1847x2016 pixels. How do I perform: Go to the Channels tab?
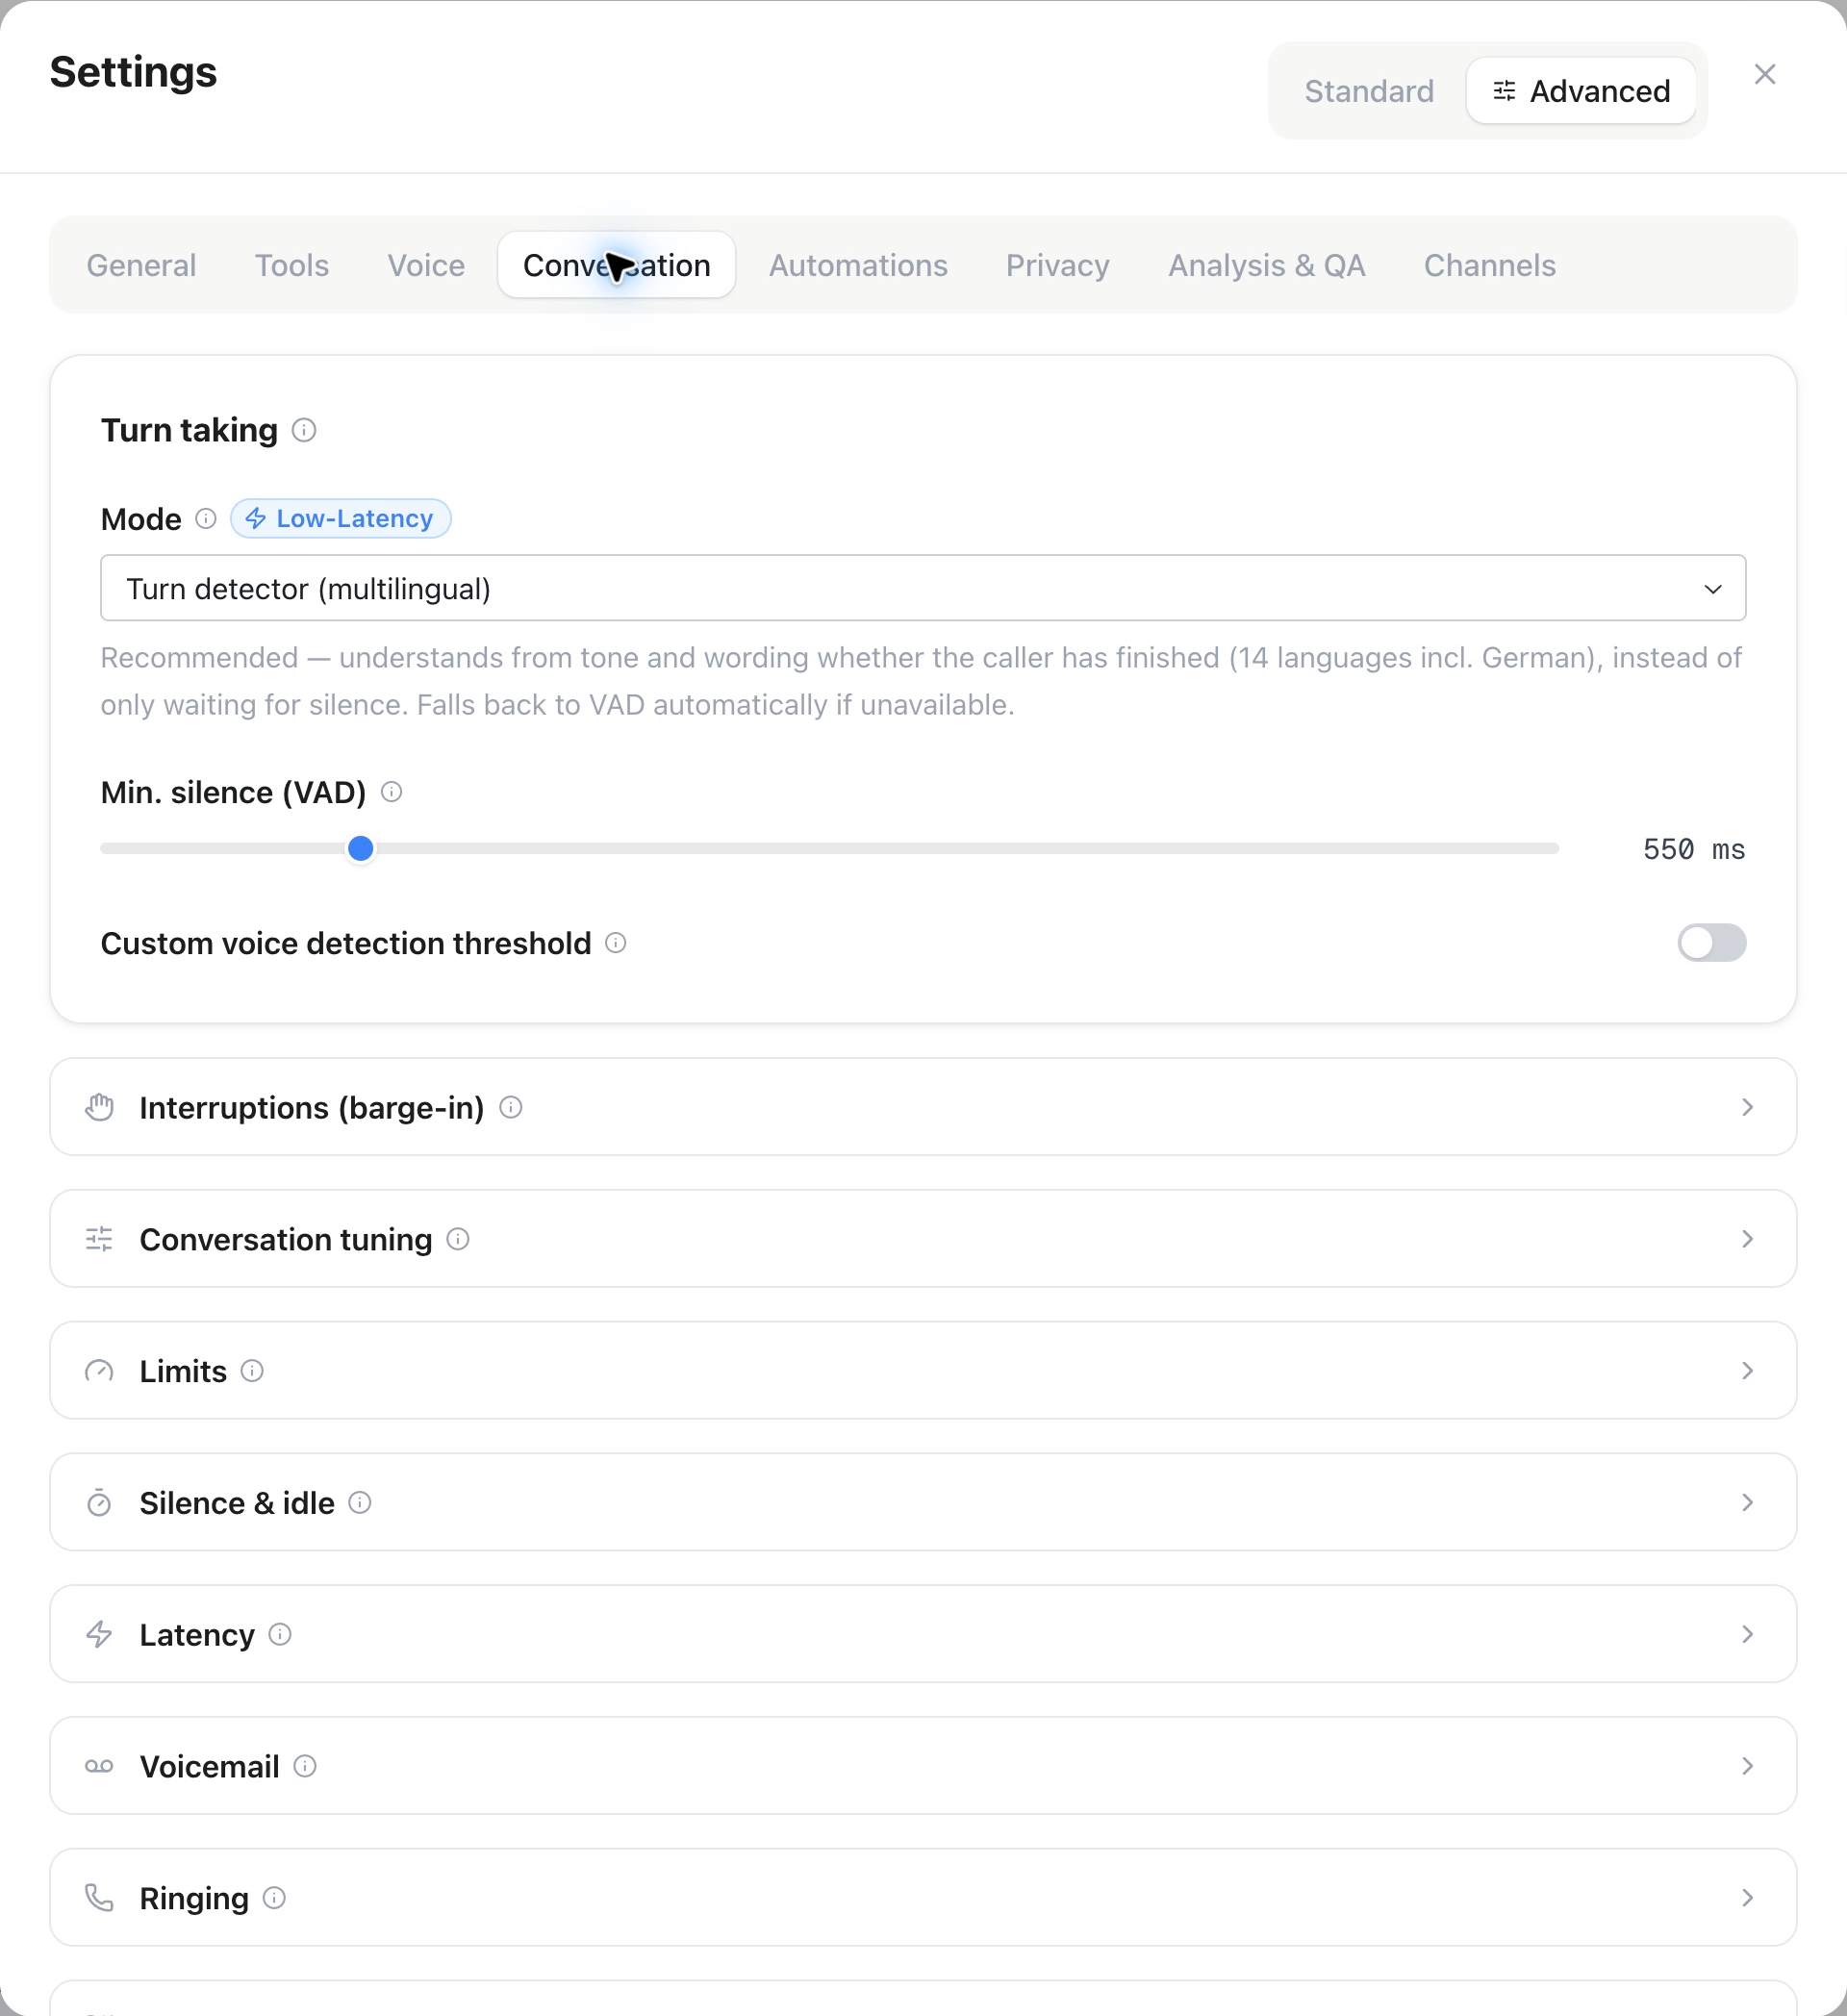click(1490, 265)
